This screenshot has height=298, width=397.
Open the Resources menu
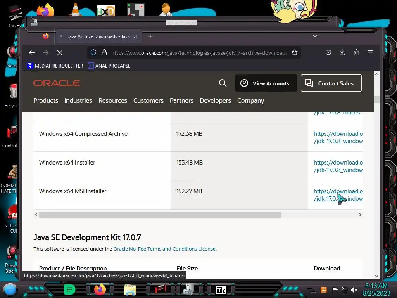click(113, 100)
